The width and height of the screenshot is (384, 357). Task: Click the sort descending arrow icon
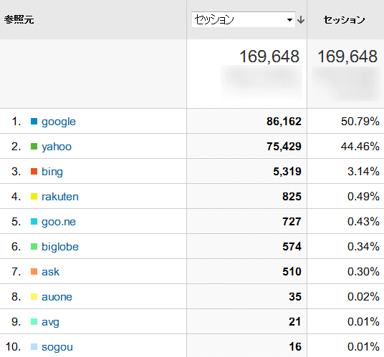coord(301,20)
